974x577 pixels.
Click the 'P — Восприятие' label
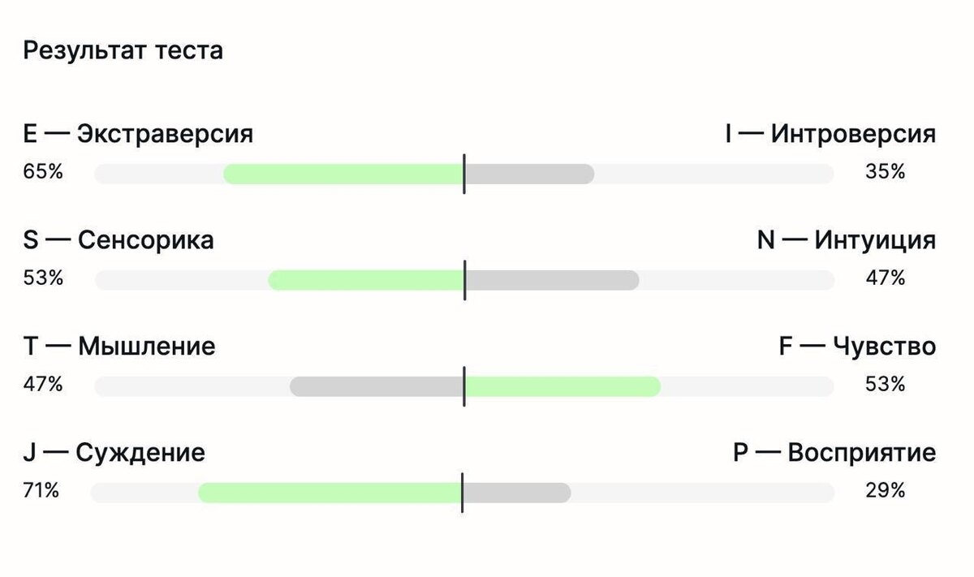(834, 453)
